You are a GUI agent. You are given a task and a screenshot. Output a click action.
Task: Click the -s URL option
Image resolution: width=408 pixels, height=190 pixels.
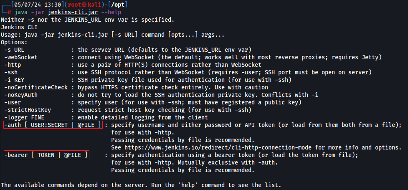(x=15, y=50)
